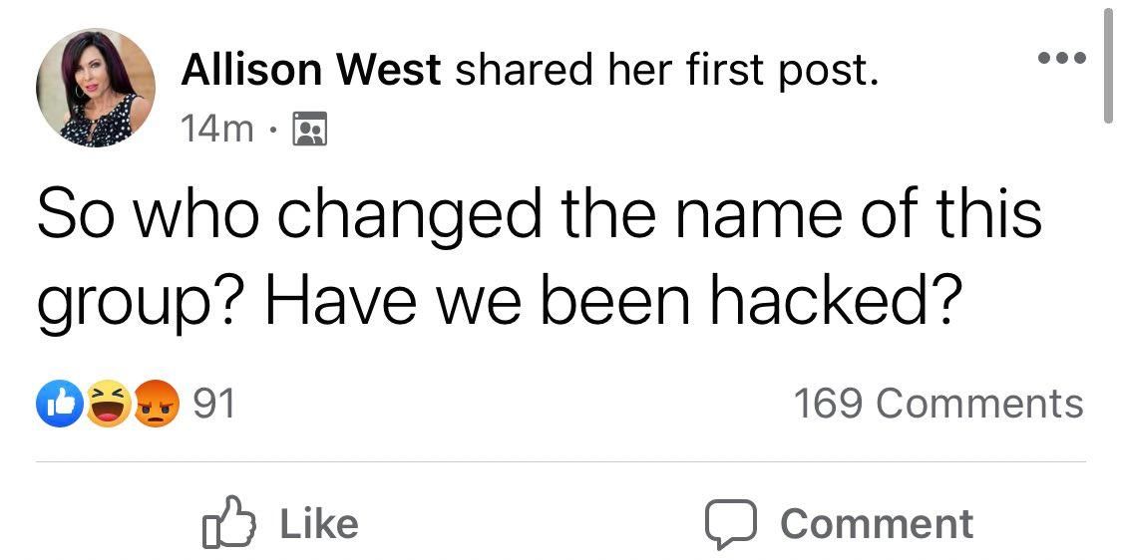Image resolution: width=1121 pixels, height=560 pixels.
Task: Click the blue thumbs-up reaction icon
Action: (x=60, y=404)
